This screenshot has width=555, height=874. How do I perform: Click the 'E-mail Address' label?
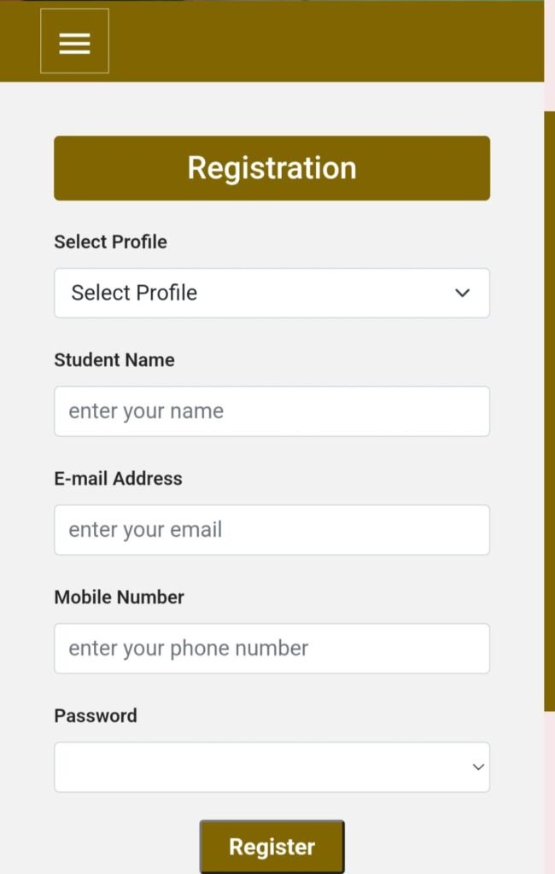click(x=118, y=479)
